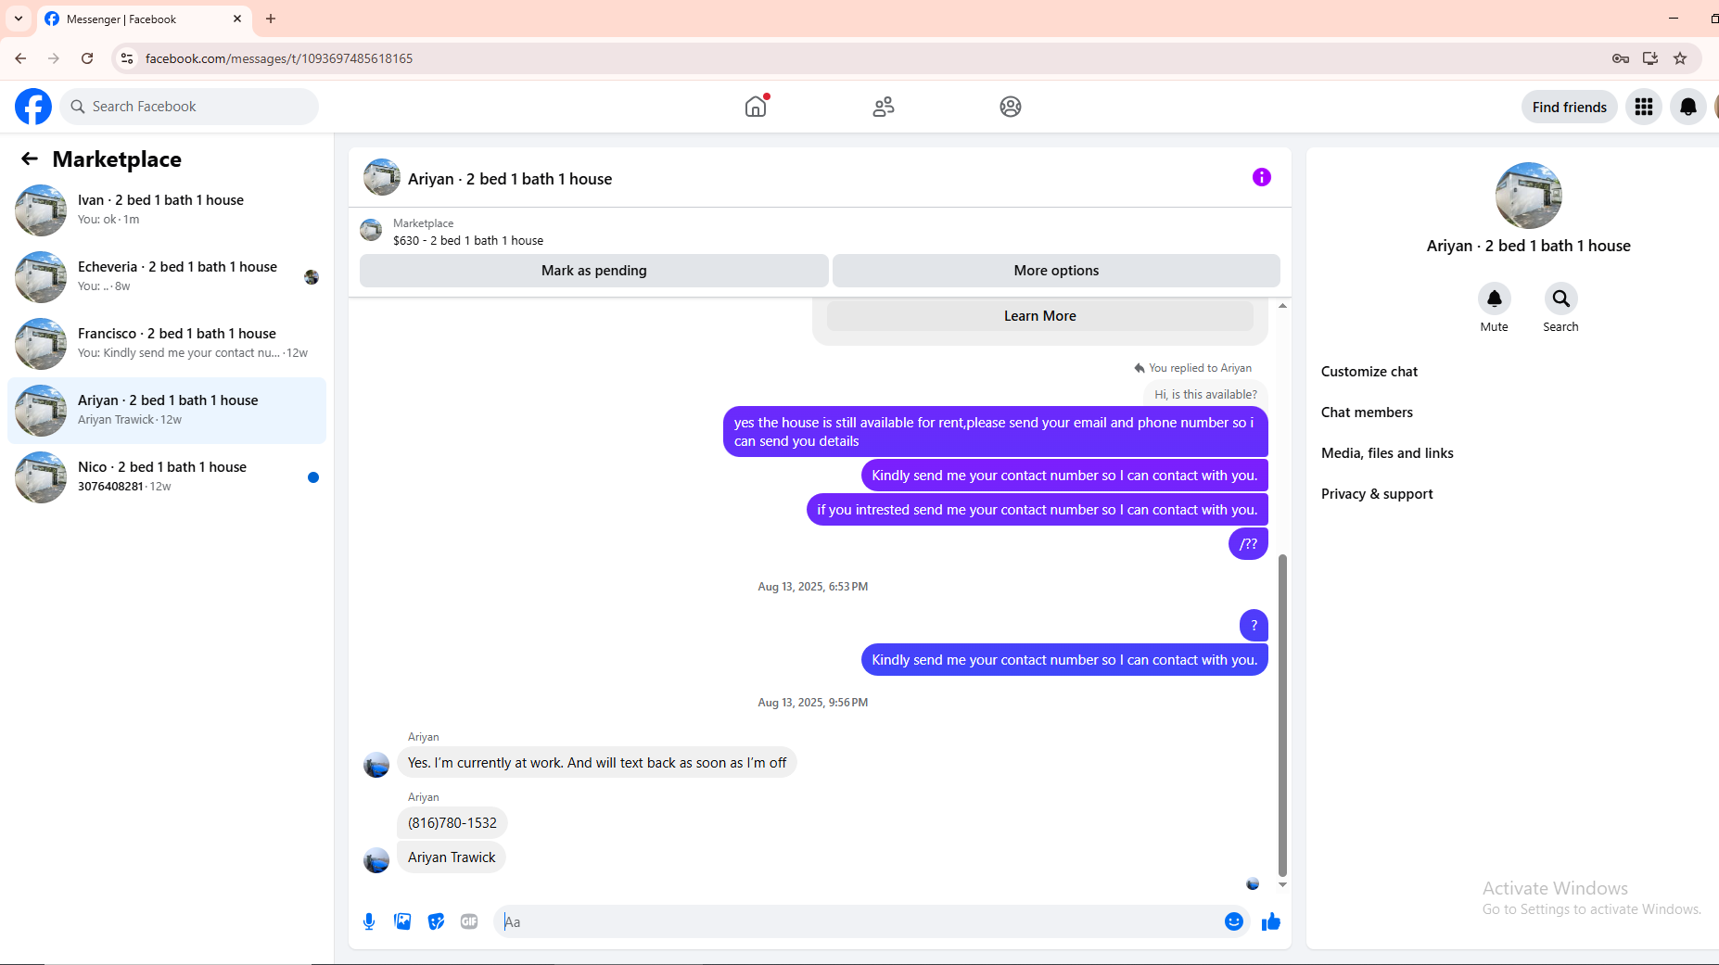Click the Facebook logo icon
Viewport: 1719px width, 965px height.
pyautogui.click(x=33, y=107)
